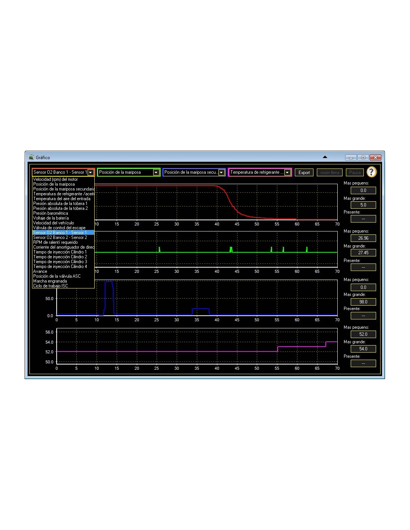Click the Gráfico window title icon

[31, 157]
